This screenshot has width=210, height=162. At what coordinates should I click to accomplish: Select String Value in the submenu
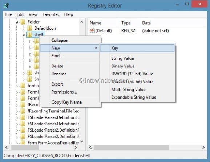click(x=137, y=58)
